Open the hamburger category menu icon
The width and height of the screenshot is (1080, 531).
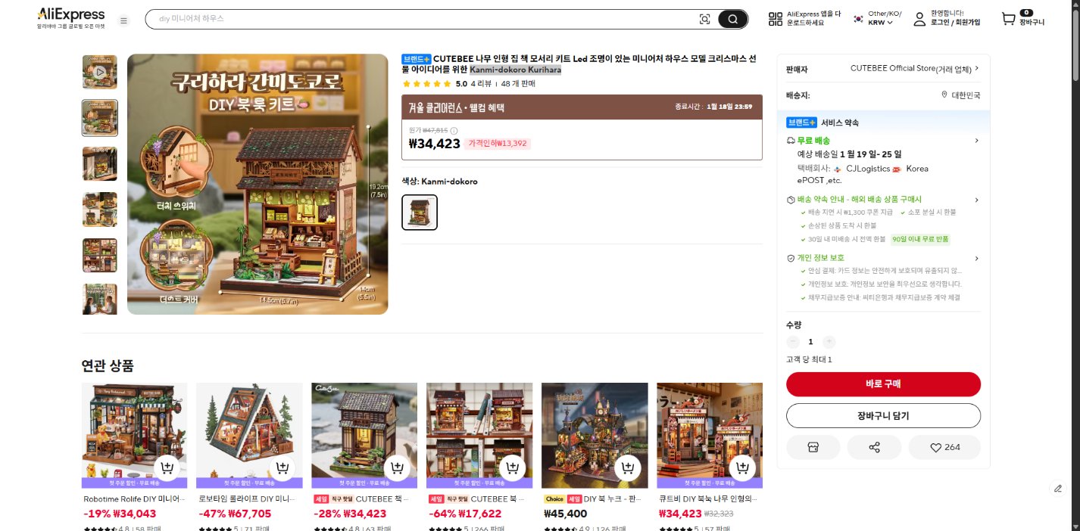tap(124, 20)
